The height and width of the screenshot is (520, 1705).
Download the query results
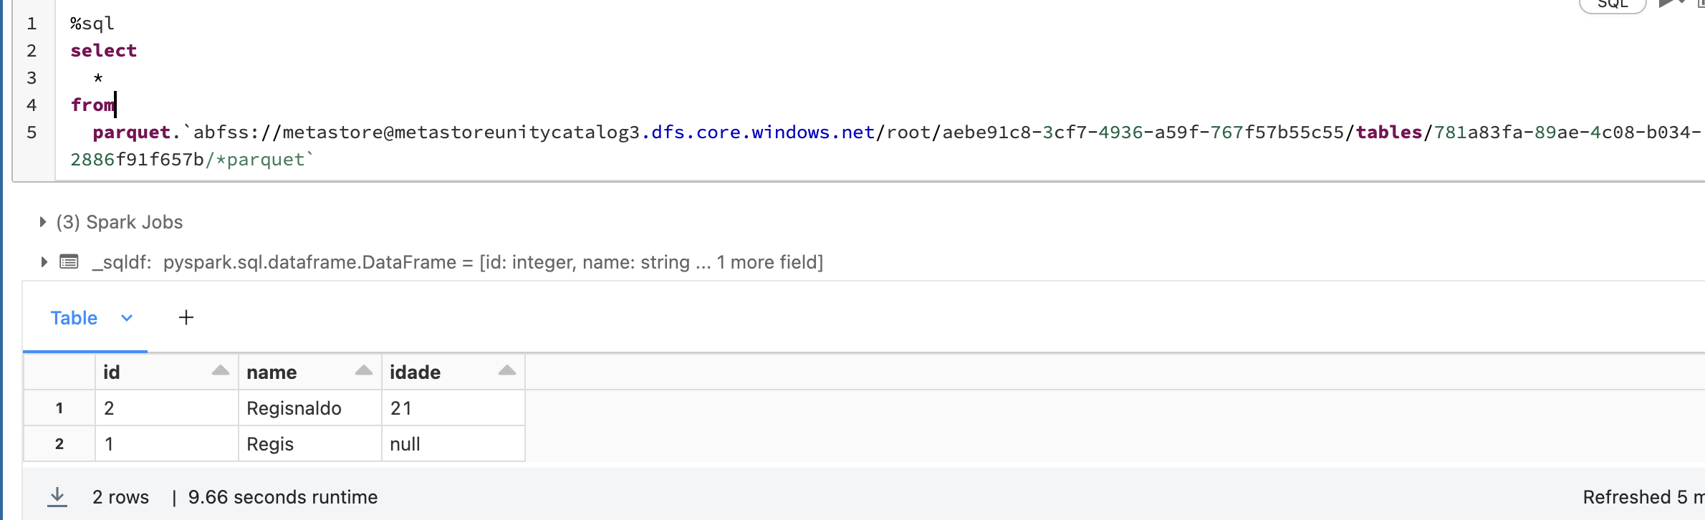[57, 496]
